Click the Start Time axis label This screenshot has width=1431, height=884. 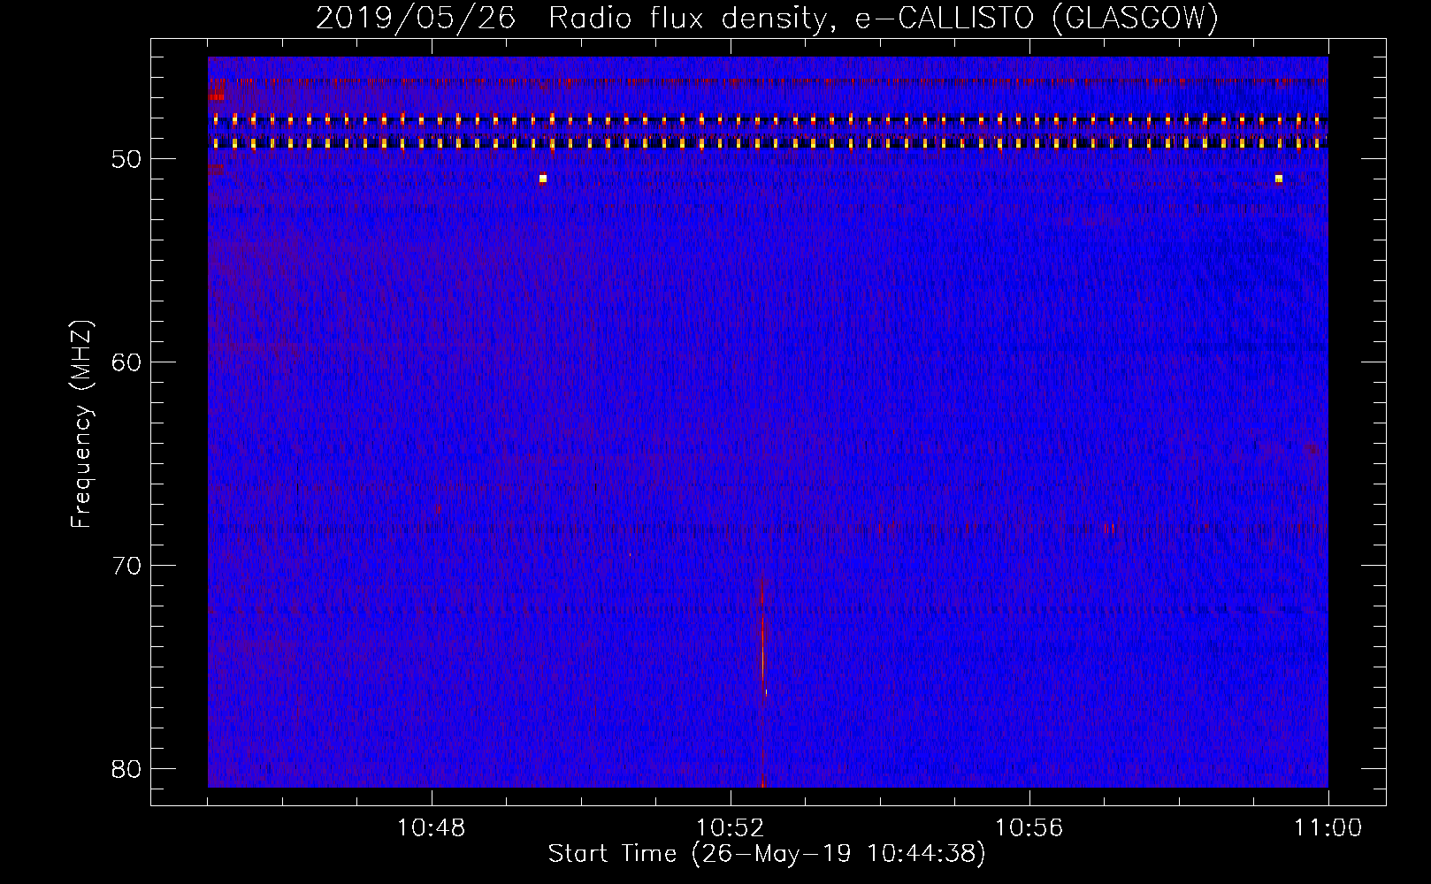(x=766, y=854)
